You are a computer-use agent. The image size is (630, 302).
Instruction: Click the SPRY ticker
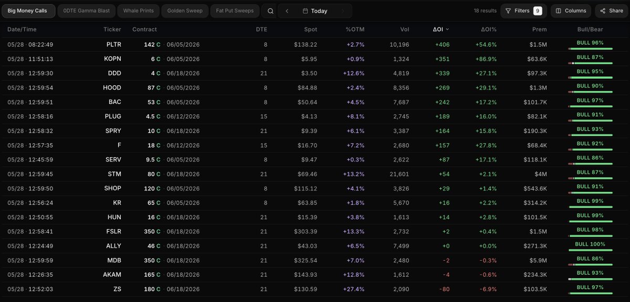pyautogui.click(x=113, y=131)
